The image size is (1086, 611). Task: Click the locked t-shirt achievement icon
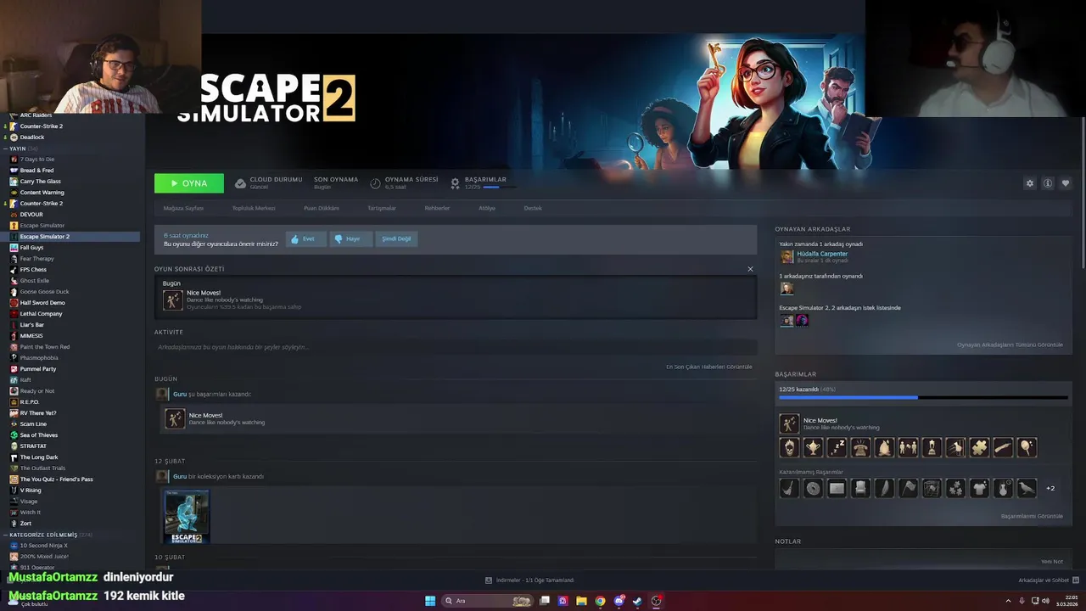coord(979,488)
